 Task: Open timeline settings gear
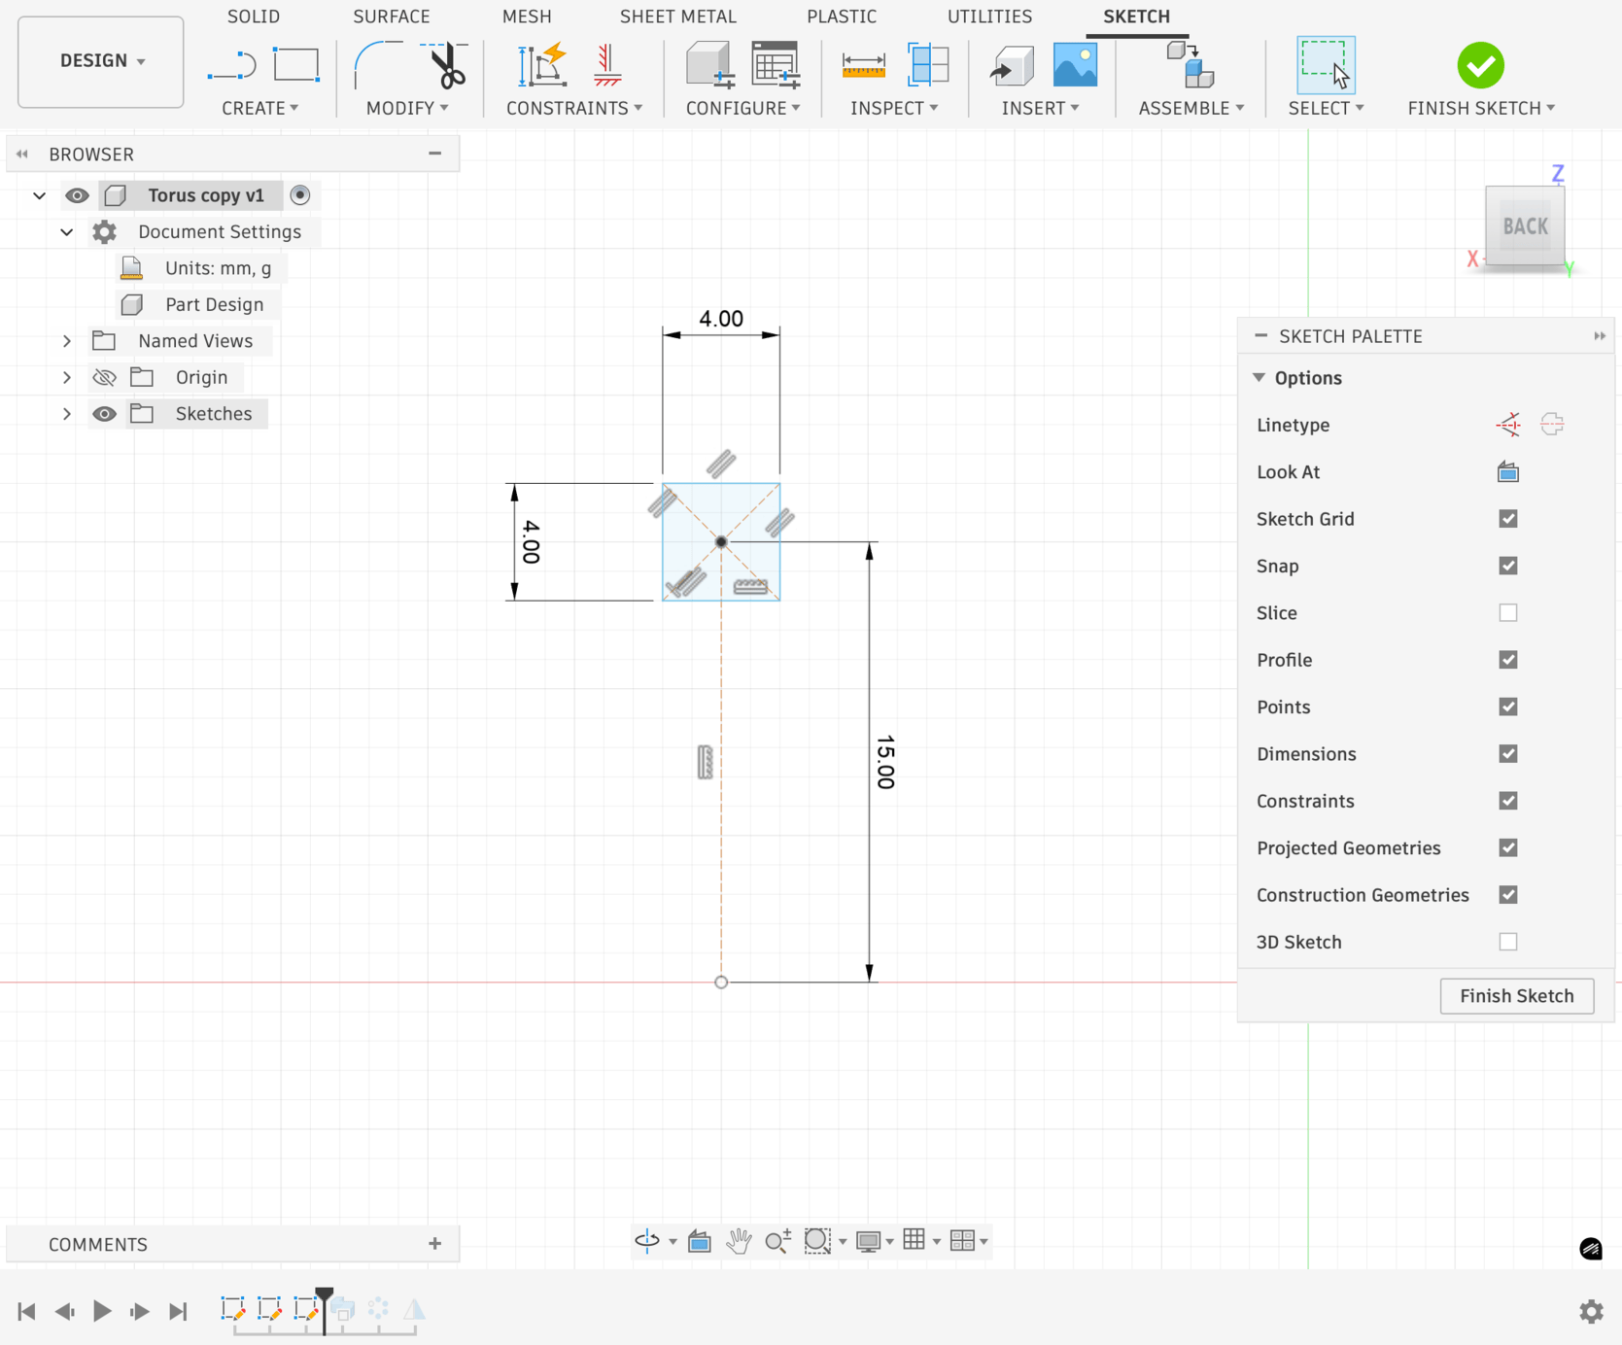click(1591, 1311)
